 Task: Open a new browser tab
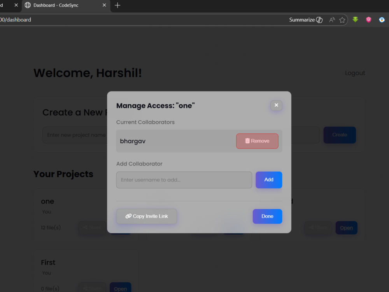117,5
